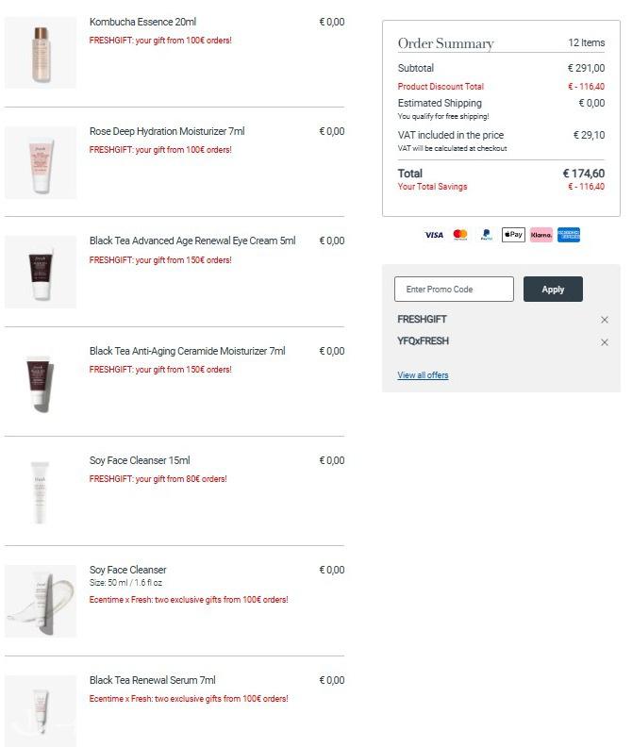632x747 pixels.
Task: Open Rose Deep Hydration Moisturizer thumbnail
Action: tap(41, 162)
